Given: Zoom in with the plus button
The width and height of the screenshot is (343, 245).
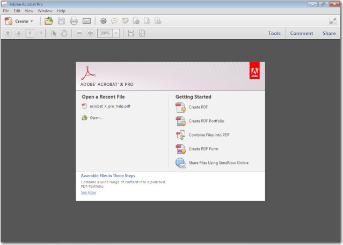Looking at the screenshot, I should 90,33.
